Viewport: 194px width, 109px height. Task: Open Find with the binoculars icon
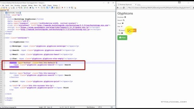click(30, 8)
